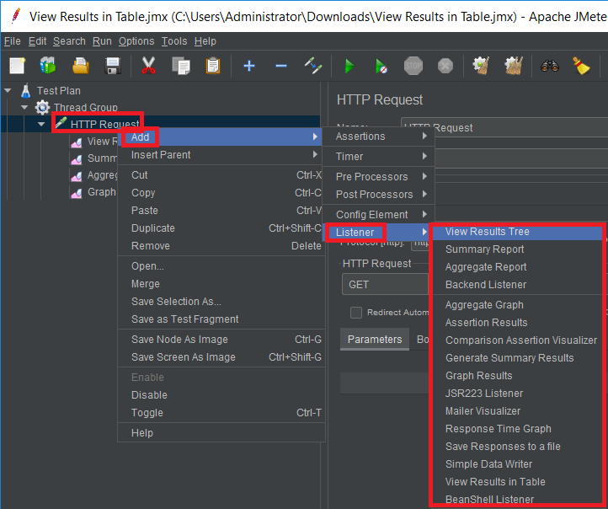Expand the Pre Processors submenu
The width and height of the screenshot is (608, 509).
point(378,176)
